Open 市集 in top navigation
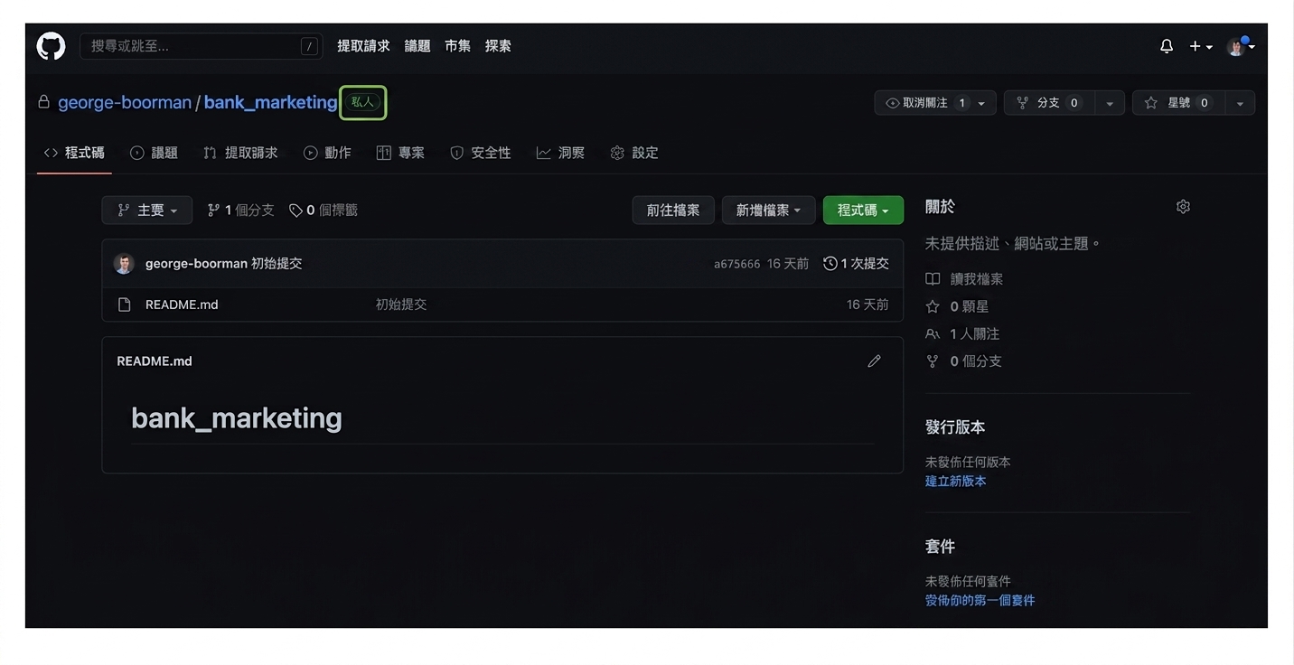 457,46
